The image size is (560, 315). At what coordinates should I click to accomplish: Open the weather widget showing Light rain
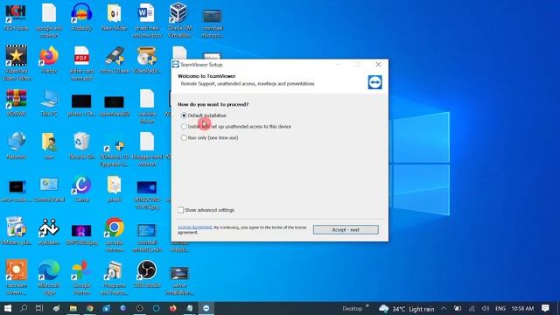click(406, 309)
